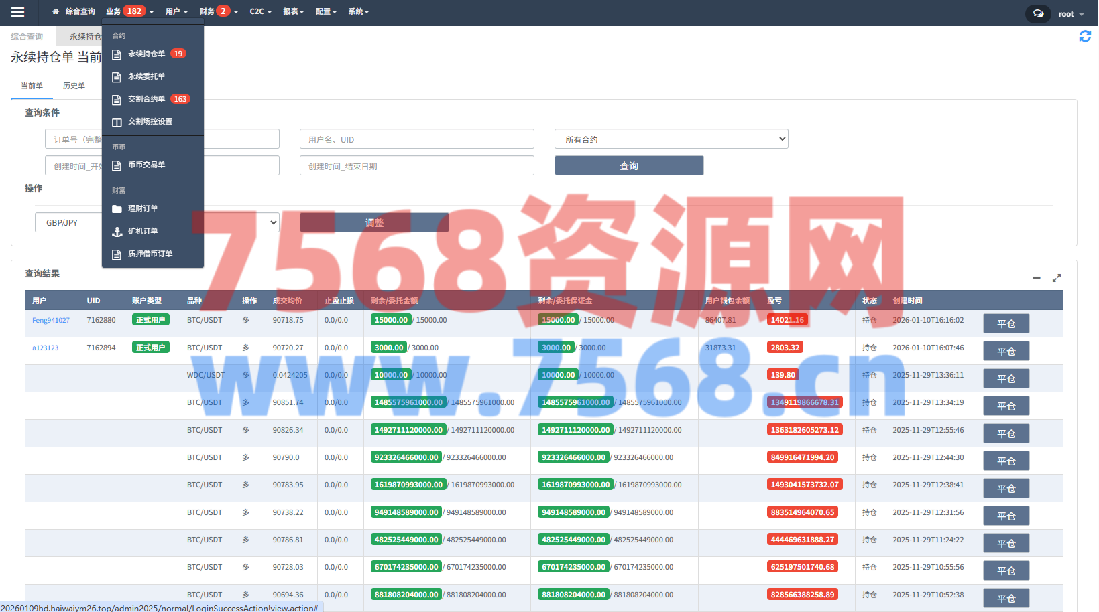The image size is (1099, 612).
Task: Expand query results to fullscreen
Action: tap(1057, 277)
